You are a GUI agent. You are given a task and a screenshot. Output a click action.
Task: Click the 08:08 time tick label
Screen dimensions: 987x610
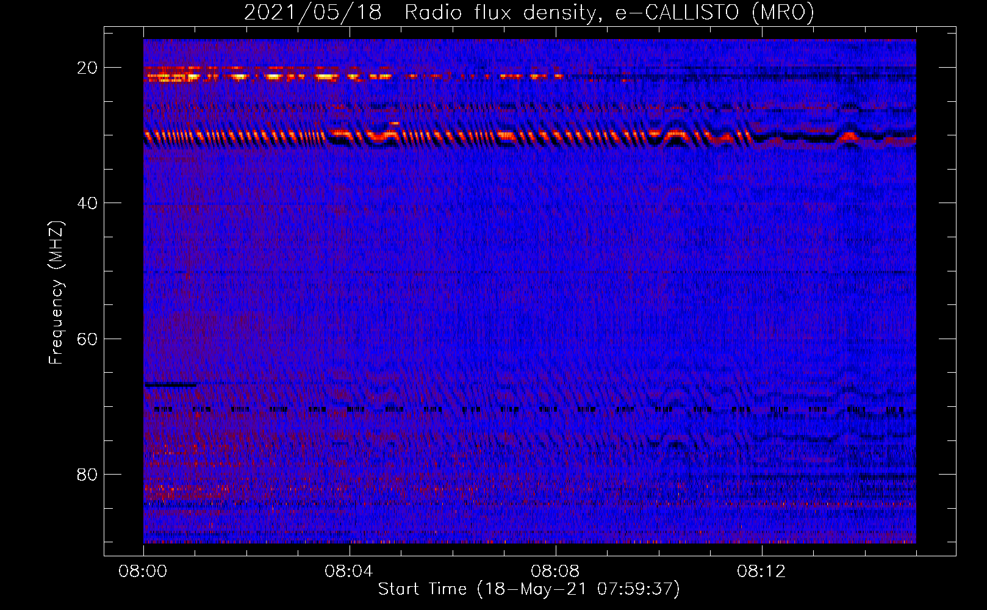pyautogui.click(x=555, y=572)
